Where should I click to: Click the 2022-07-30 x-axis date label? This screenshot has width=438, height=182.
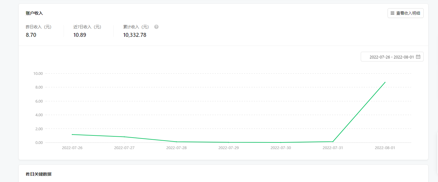(x=281, y=148)
